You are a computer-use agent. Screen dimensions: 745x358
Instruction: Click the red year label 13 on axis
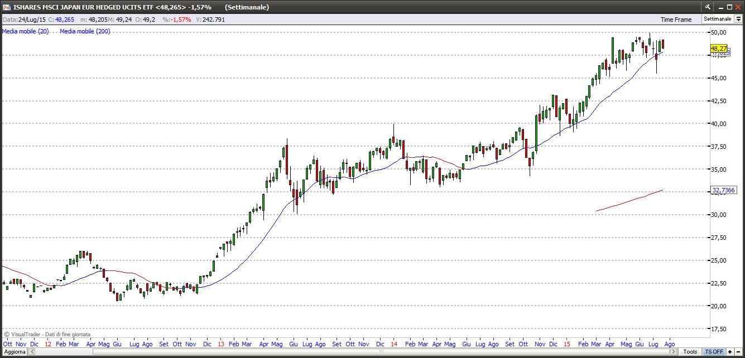pyautogui.click(x=221, y=344)
